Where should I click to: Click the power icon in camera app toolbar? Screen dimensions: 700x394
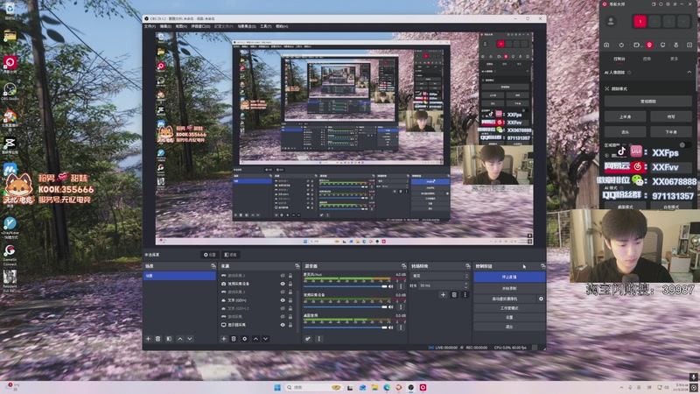point(621,46)
